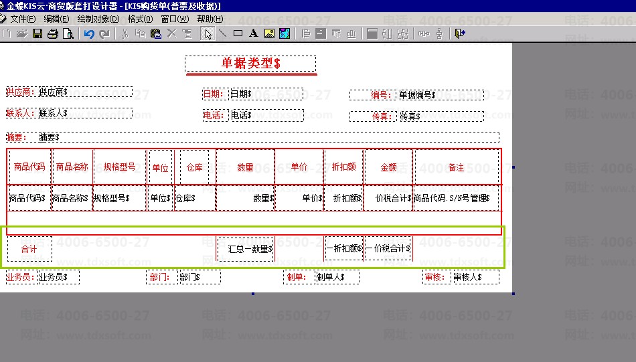Select the pointer arrow tool
636x362 pixels.
point(208,33)
